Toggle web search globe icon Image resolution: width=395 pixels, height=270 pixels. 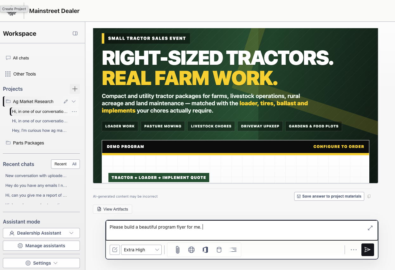(191, 250)
